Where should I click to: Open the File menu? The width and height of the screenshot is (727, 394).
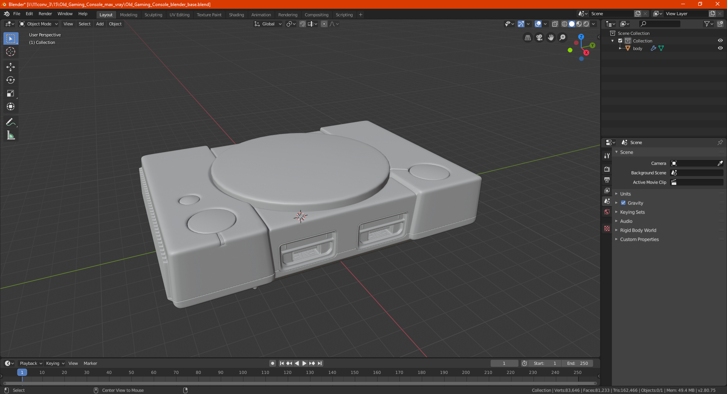click(x=17, y=14)
